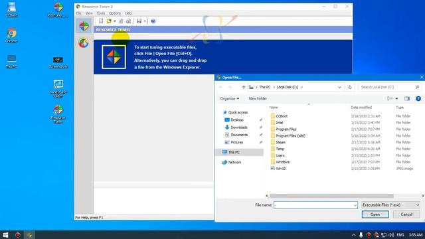
Task: Click the New file toolbar icon
Action: (x=101, y=21)
